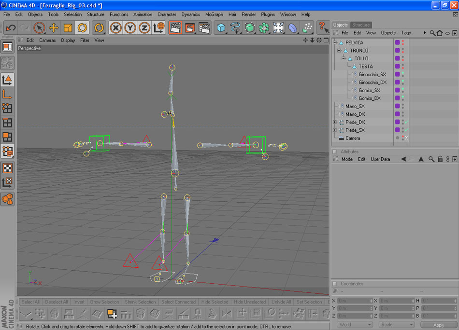Open the World coordinate system dropdown
The image size is (459, 330).
(x=355, y=325)
